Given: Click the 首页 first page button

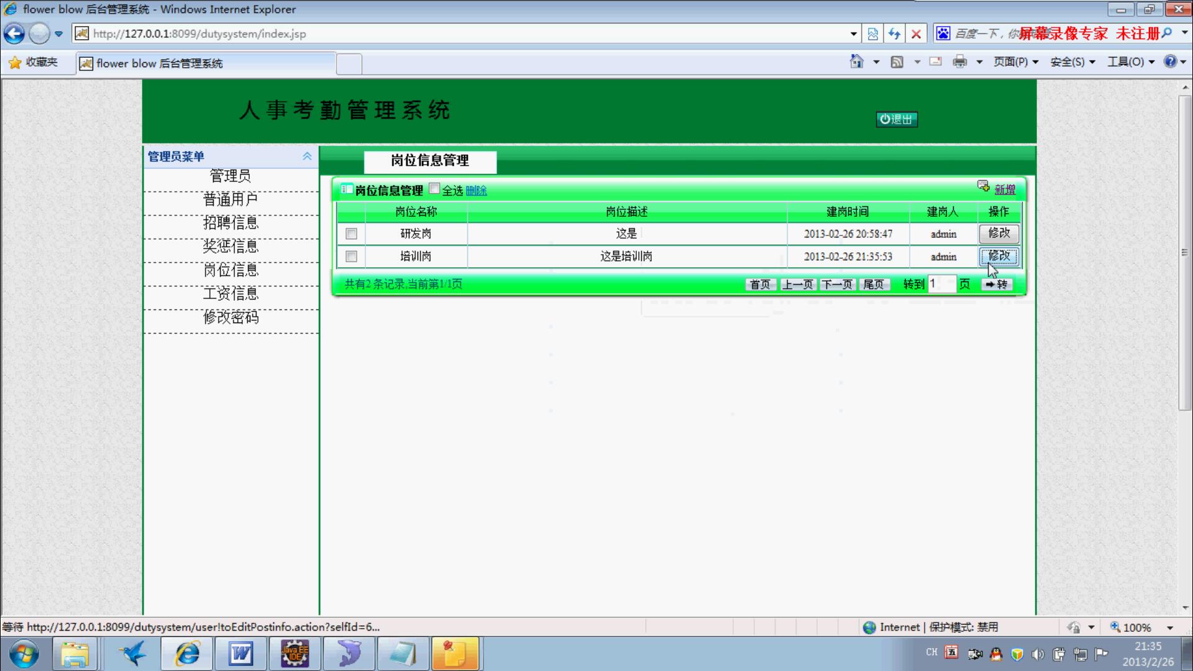Looking at the screenshot, I should tap(760, 285).
